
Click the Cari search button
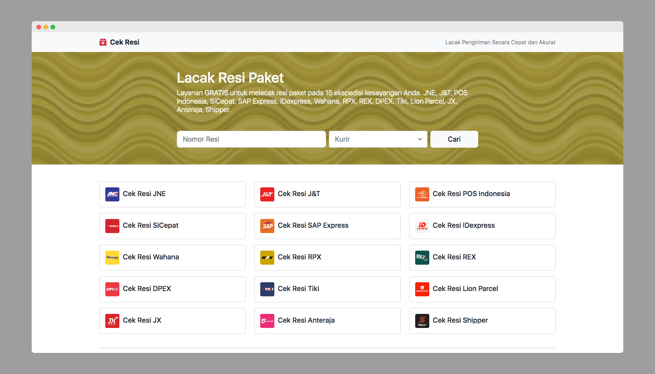coord(454,139)
